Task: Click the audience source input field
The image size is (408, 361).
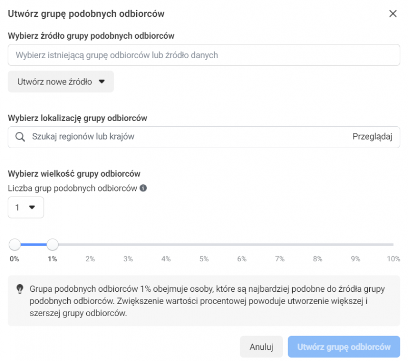Action: point(203,55)
